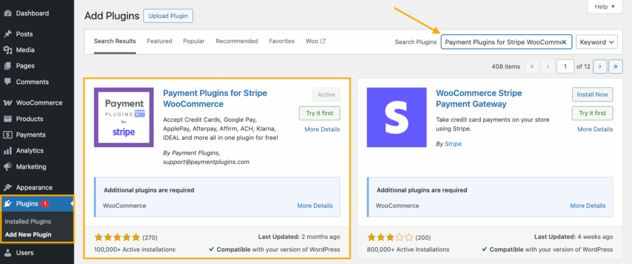
Task: Click the Payments dollar icon
Action: (x=7, y=135)
